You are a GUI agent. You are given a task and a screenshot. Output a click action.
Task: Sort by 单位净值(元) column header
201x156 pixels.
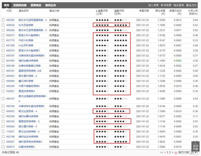tap(160, 12)
